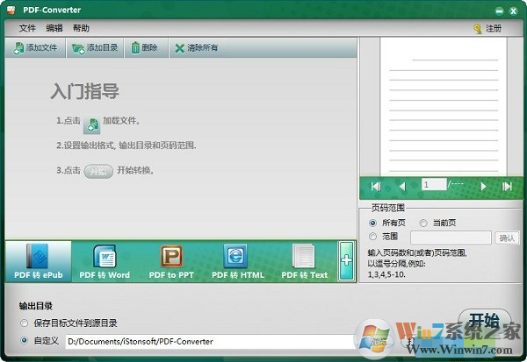Go to previous page in preview
Viewport: 527px width, 362px height.
pyautogui.click(x=402, y=186)
